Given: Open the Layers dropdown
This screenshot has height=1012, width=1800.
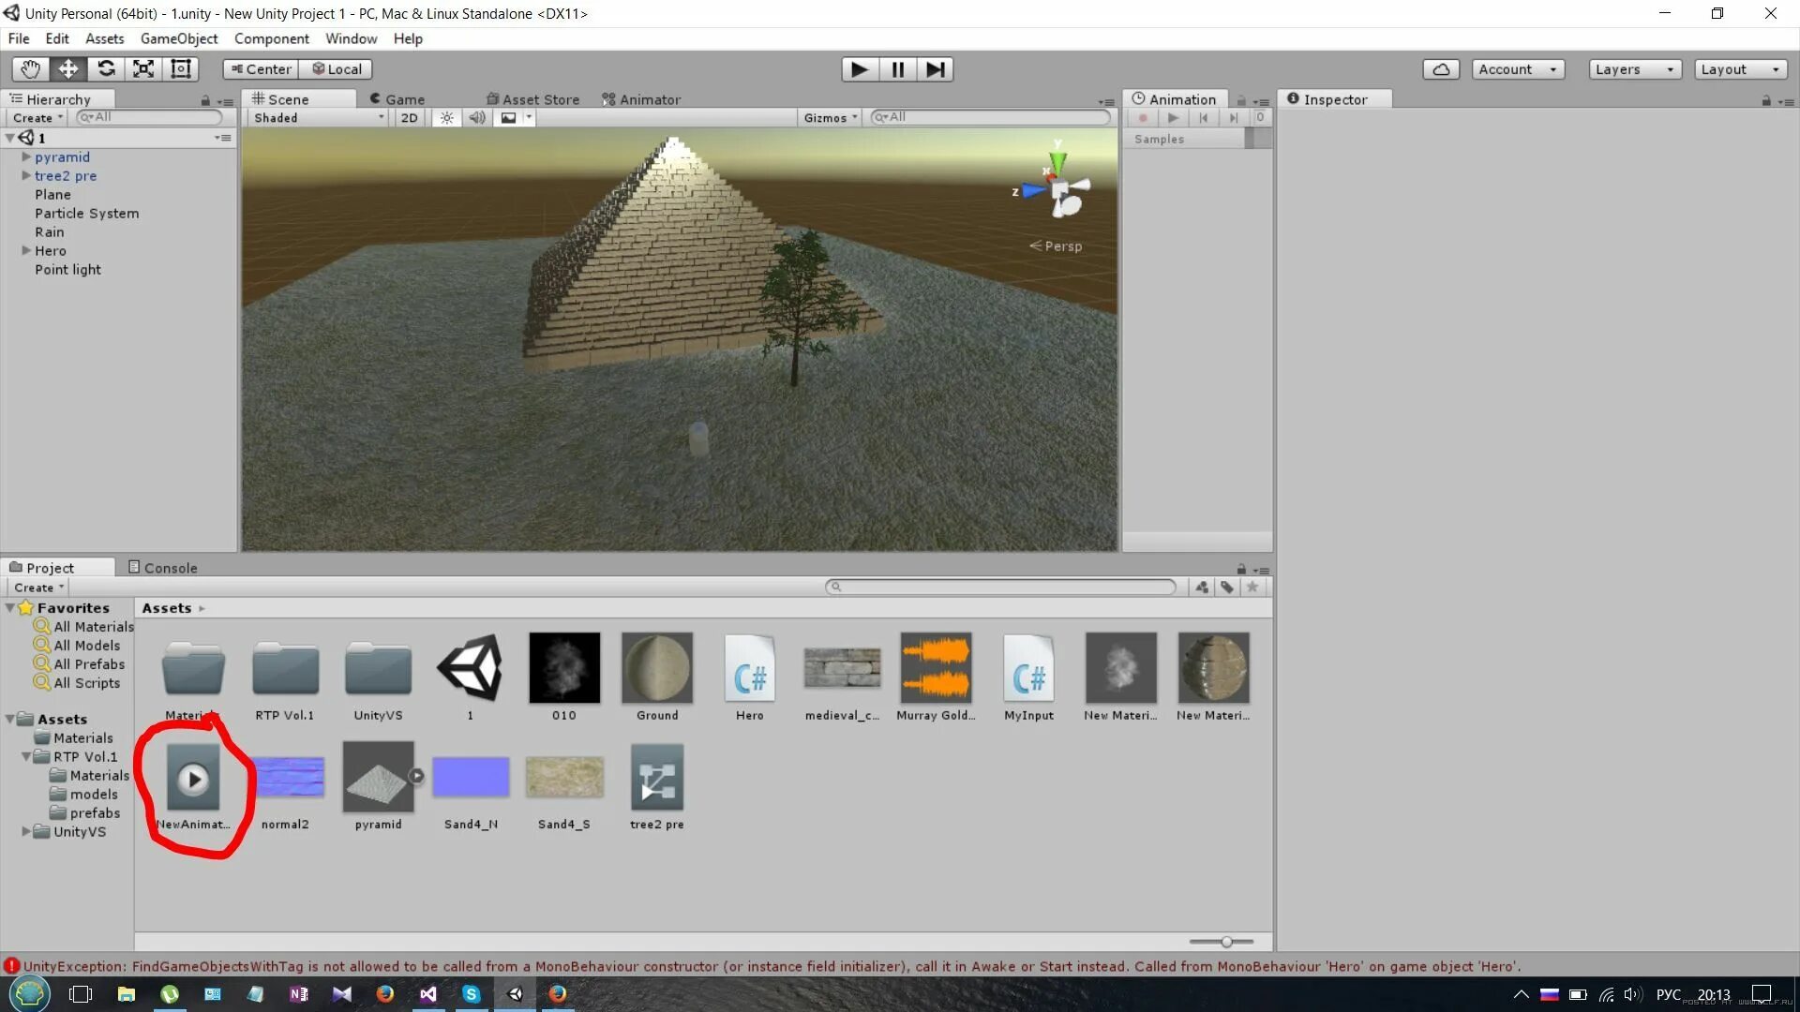Looking at the screenshot, I should 1634,69.
